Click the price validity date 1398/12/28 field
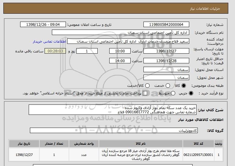Image resolution: width=235 pixels, height=166 pixels. [166, 61]
